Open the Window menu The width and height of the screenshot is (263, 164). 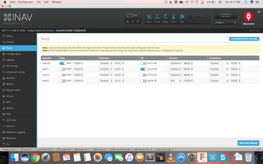point(57,2)
